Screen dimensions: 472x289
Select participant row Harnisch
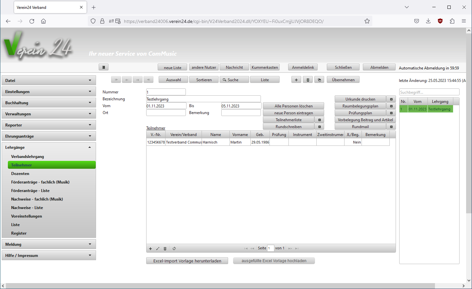(x=268, y=142)
